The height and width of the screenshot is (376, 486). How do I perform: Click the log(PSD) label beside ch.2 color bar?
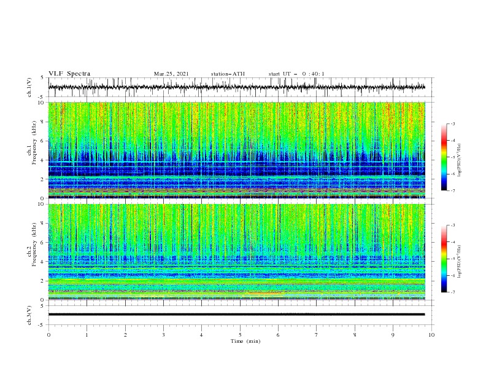pos(459,261)
